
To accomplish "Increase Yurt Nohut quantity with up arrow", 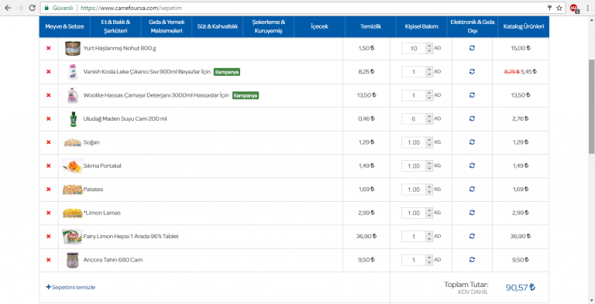I will pos(429,46).
